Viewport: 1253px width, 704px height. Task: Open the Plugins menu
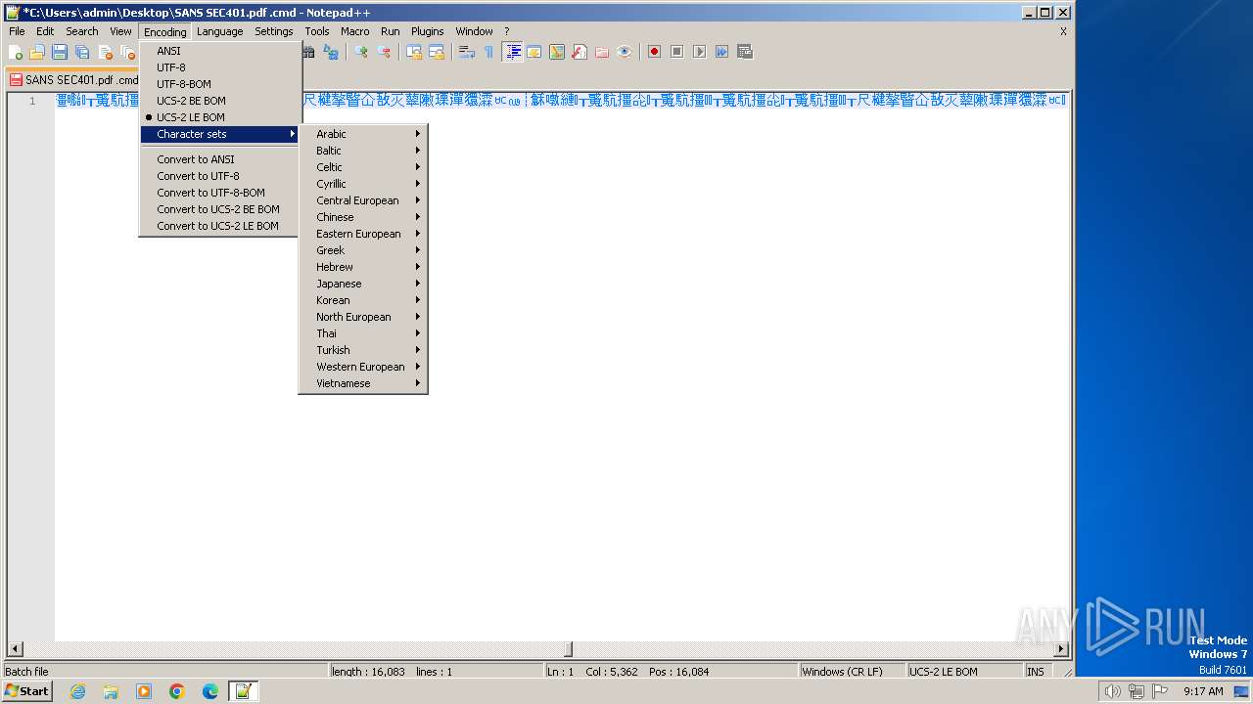pos(427,31)
